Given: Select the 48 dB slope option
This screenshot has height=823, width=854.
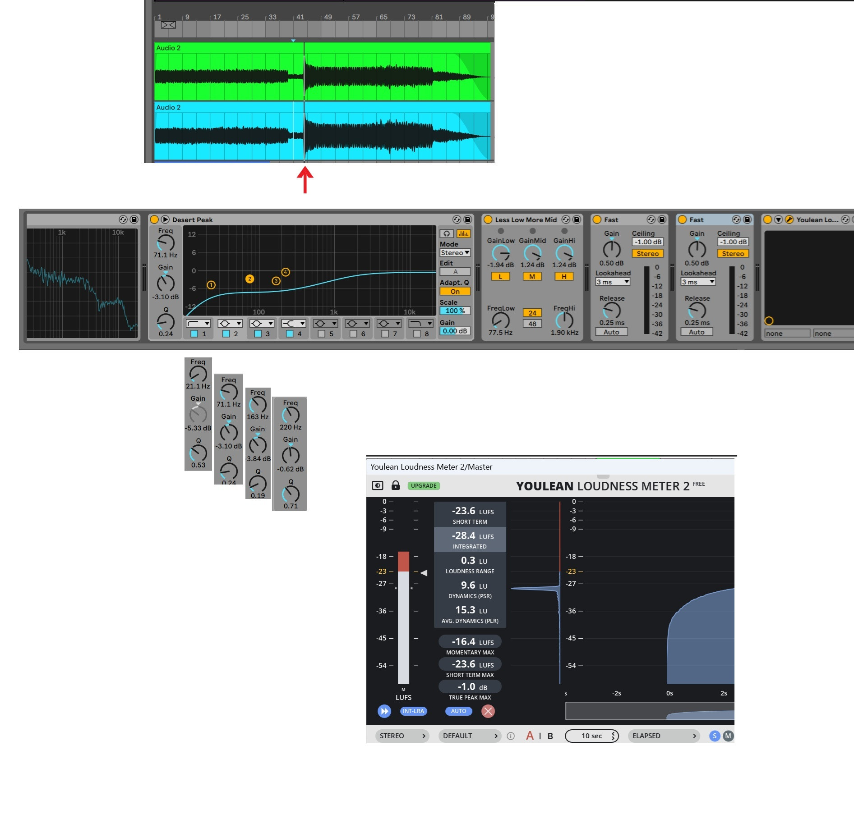Looking at the screenshot, I should click(x=532, y=324).
